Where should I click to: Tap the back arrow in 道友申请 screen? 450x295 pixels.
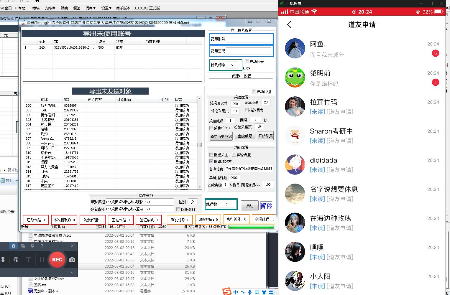(289, 25)
